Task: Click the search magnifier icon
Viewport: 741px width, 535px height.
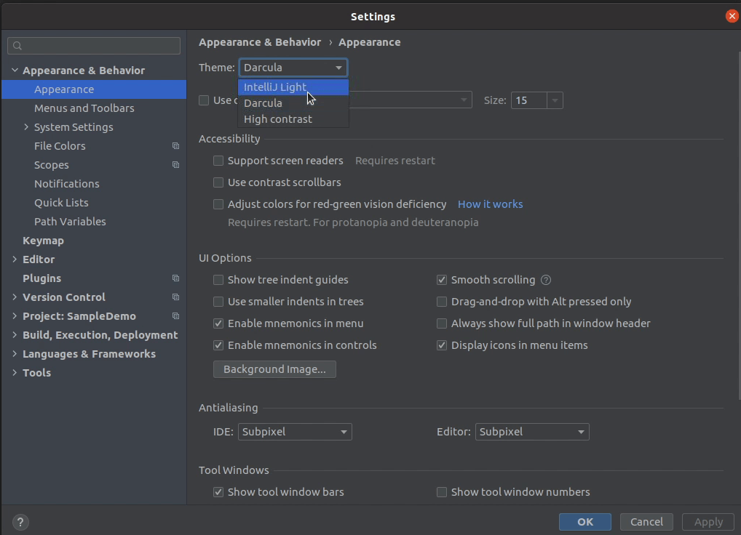Action: pos(18,46)
